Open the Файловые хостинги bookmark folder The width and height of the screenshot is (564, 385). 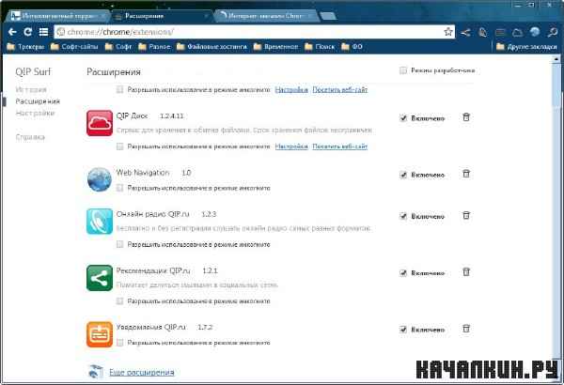211,47
